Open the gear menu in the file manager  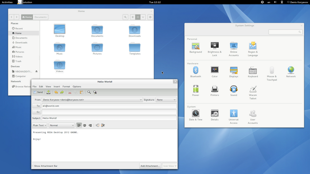(150, 17)
